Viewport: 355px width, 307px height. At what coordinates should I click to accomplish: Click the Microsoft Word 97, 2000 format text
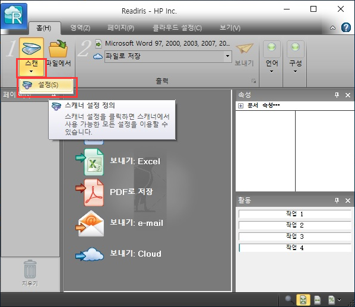point(167,43)
